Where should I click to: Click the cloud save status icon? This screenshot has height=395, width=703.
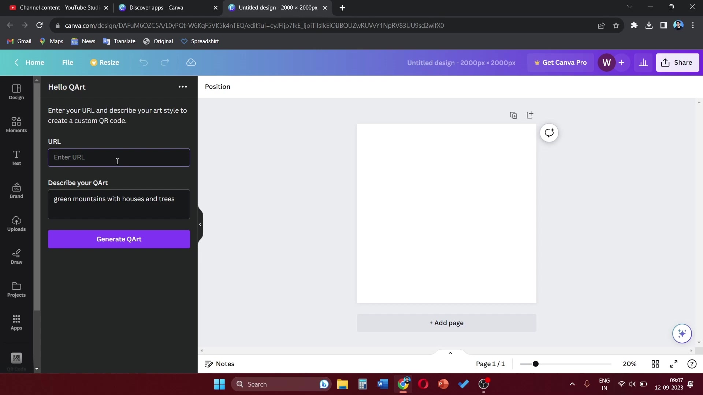(x=191, y=63)
